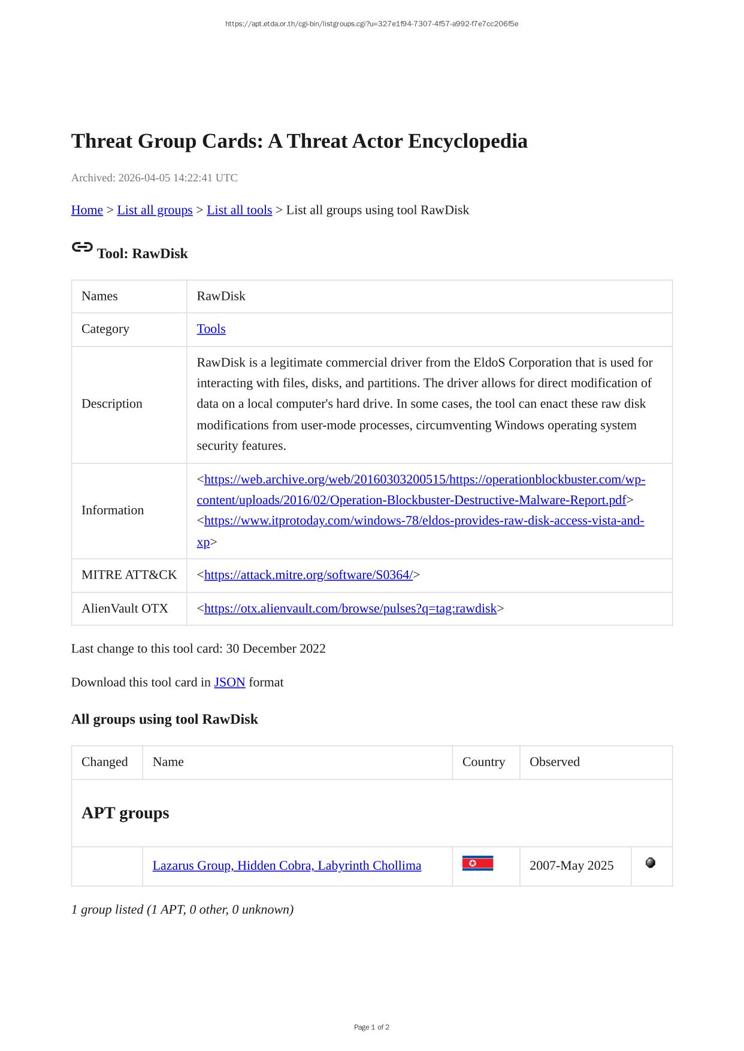This screenshot has height=1051, width=744.
Task: Open the Lazarus Group, Hidden Cobra card
Action: 287,865
